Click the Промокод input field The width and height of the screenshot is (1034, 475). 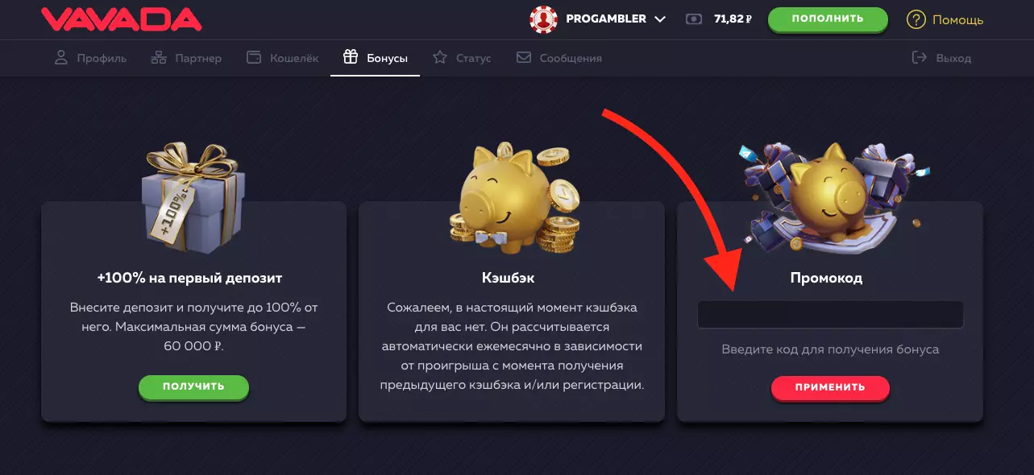tap(830, 314)
